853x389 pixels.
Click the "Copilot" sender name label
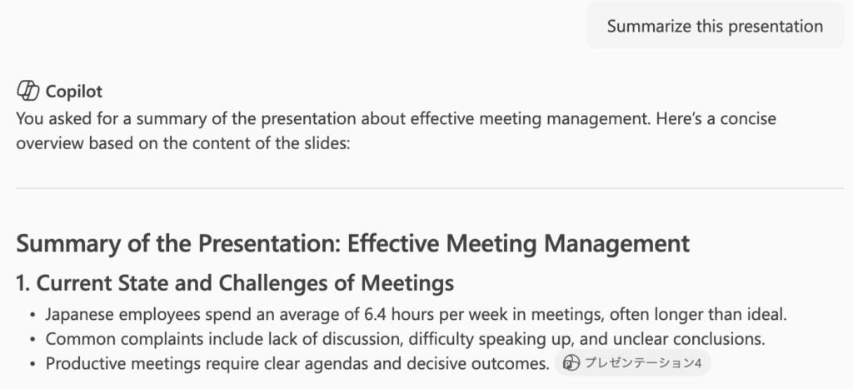pyautogui.click(x=74, y=92)
